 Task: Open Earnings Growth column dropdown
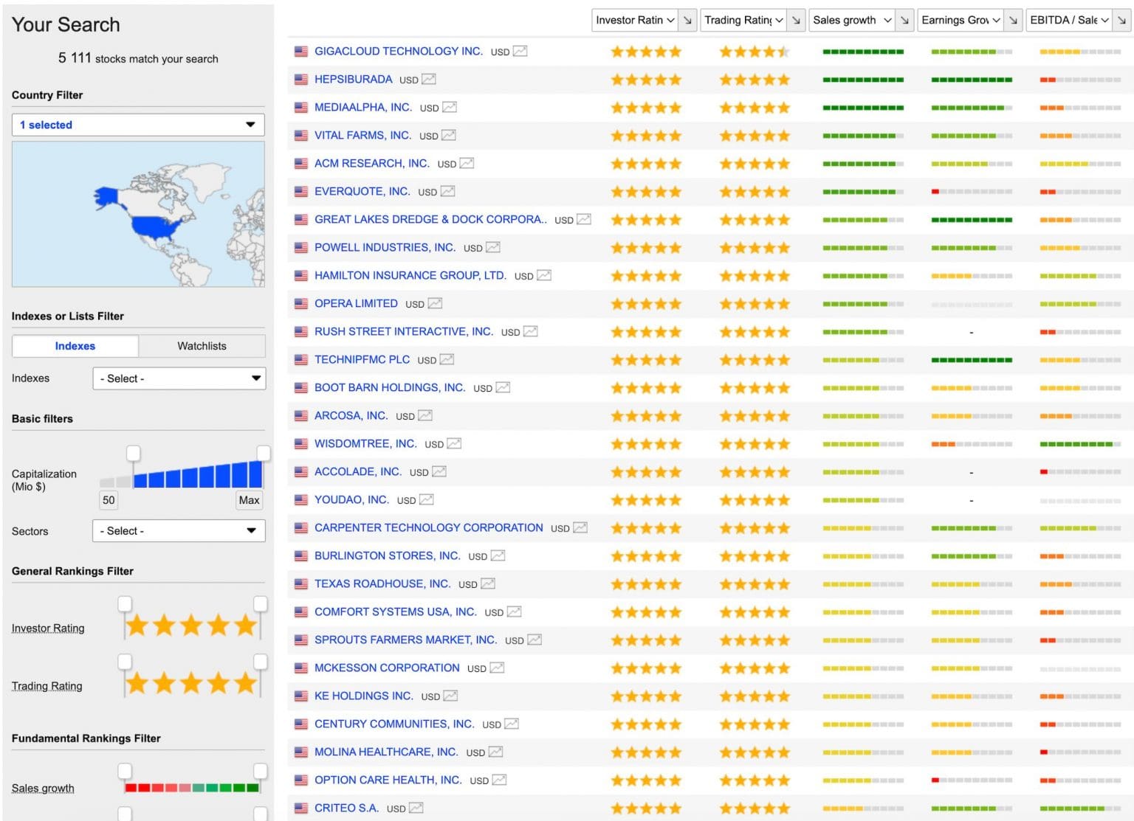tap(961, 20)
